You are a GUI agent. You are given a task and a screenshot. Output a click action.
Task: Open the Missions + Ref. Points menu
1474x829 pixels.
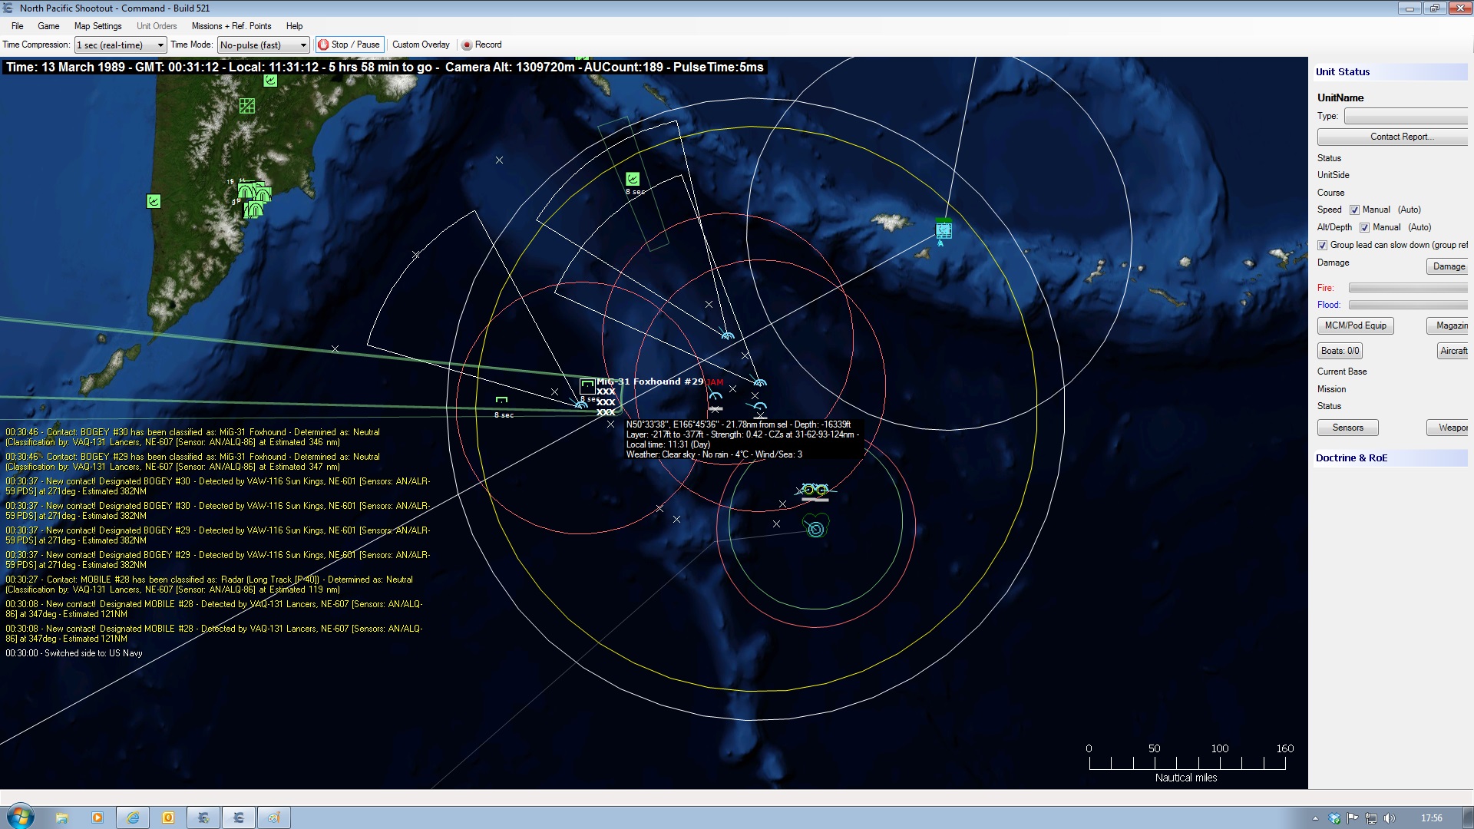pyautogui.click(x=231, y=26)
